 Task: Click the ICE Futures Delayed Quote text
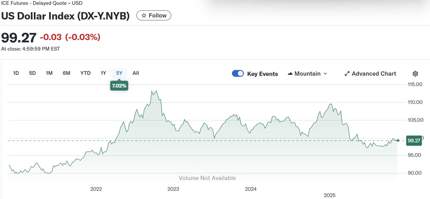coord(42,3)
